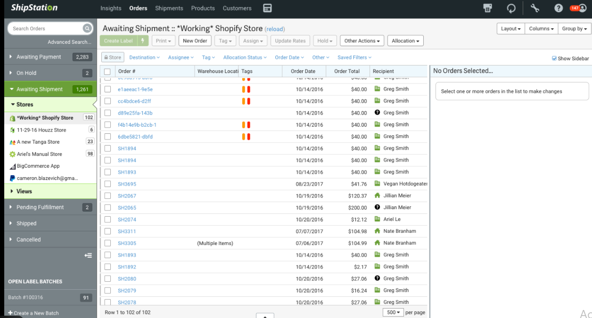The width and height of the screenshot is (592, 318).
Task: Open the 500 per page dropdown
Action: click(x=393, y=312)
